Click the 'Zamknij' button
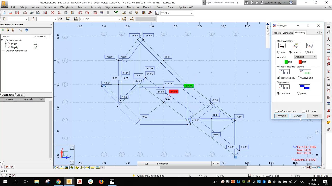 click(x=298, y=116)
